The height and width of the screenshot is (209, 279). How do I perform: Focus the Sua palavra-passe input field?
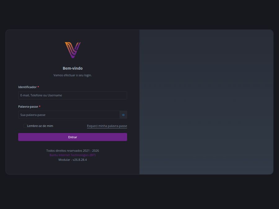tap(69, 115)
